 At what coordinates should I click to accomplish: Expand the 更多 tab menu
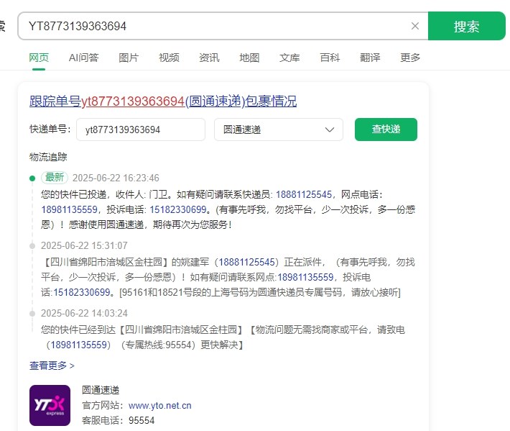[410, 58]
